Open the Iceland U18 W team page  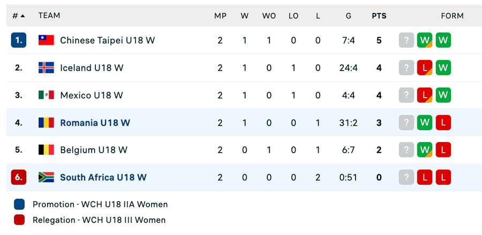point(92,68)
